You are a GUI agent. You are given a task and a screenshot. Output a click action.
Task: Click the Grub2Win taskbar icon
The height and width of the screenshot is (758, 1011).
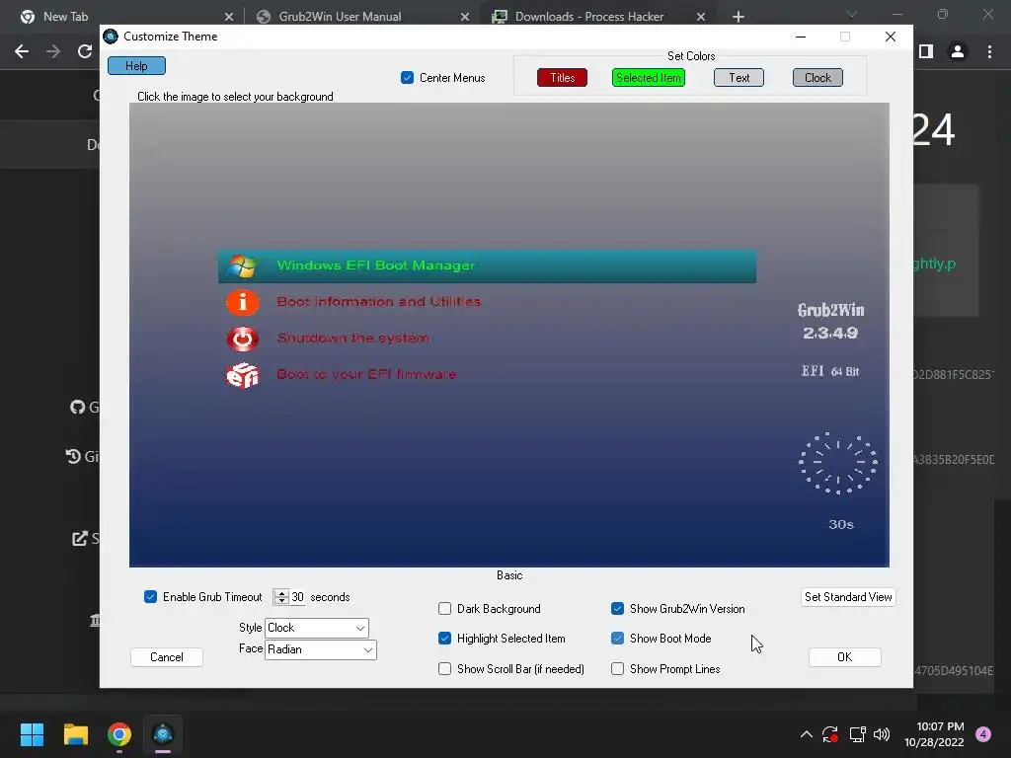[163, 734]
